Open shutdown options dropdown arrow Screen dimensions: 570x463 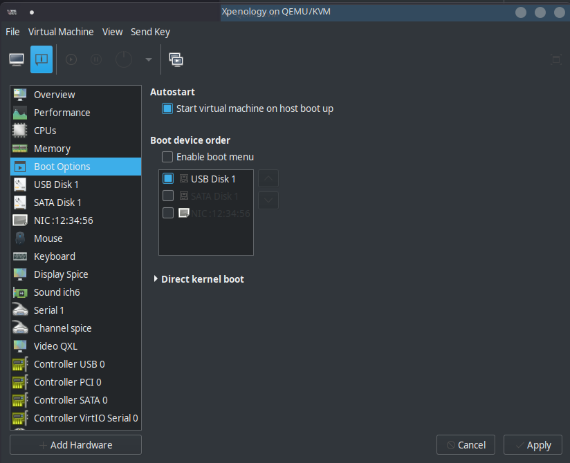pos(148,59)
